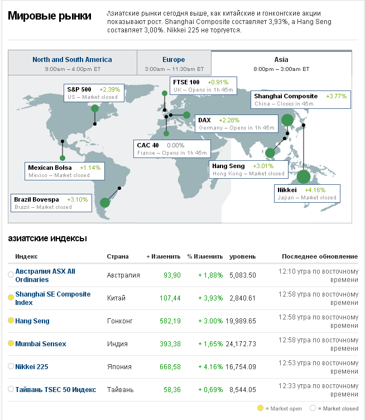Switch to the Europe tab

click(174, 63)
